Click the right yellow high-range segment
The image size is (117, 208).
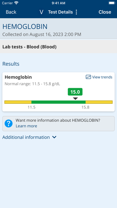99,102
